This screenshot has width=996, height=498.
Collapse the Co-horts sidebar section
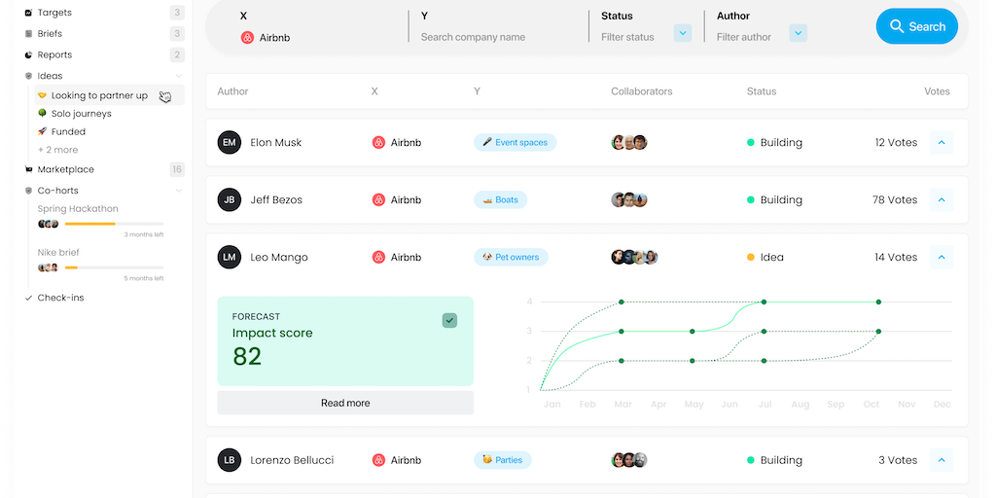coord(179,191)
